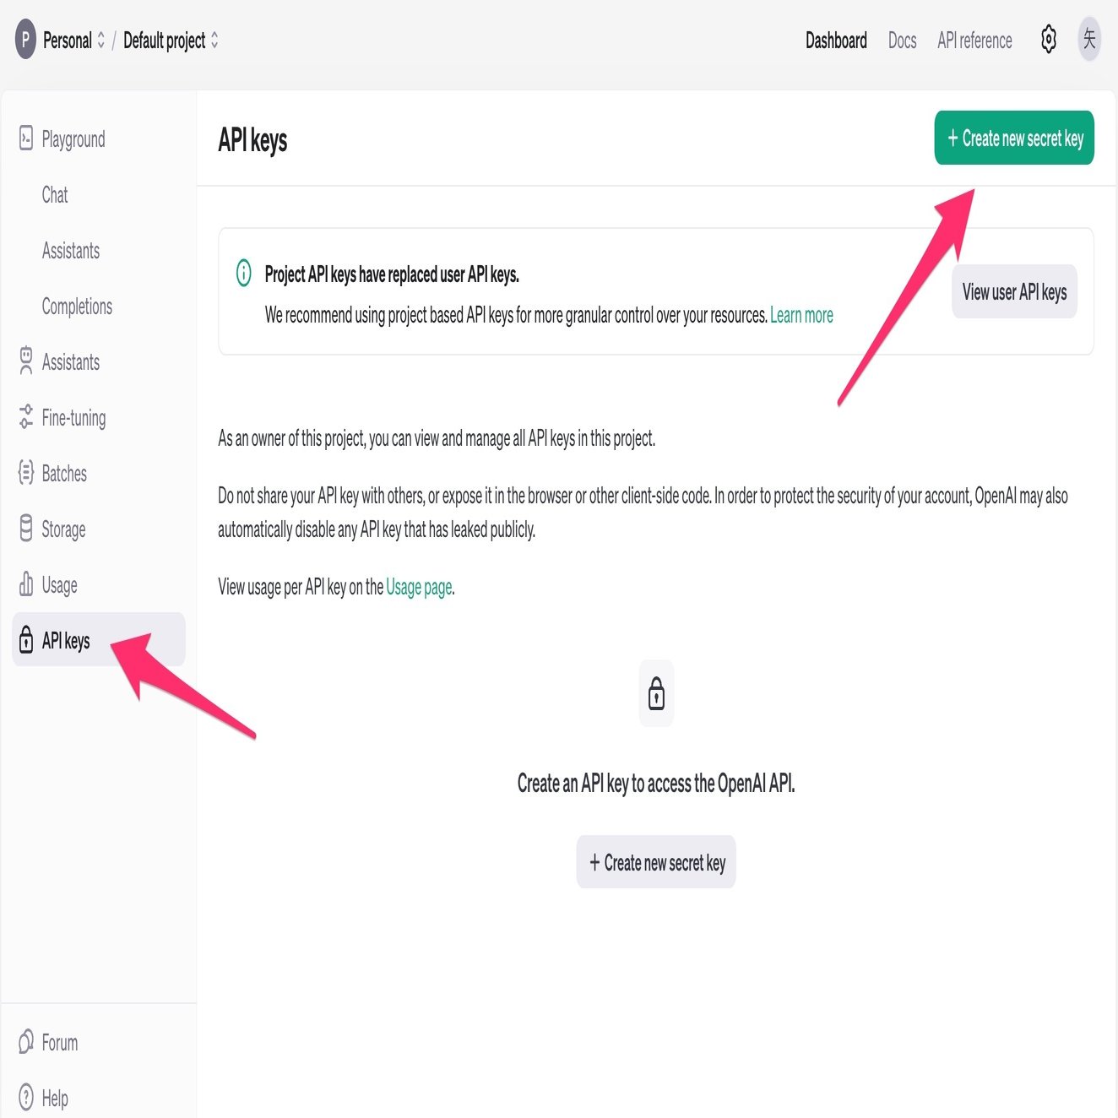Go to the API reference tab
1118x1118 pixels.
tap(974, 41)
